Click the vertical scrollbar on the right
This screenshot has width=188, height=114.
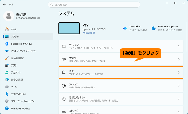pos(187,37)
